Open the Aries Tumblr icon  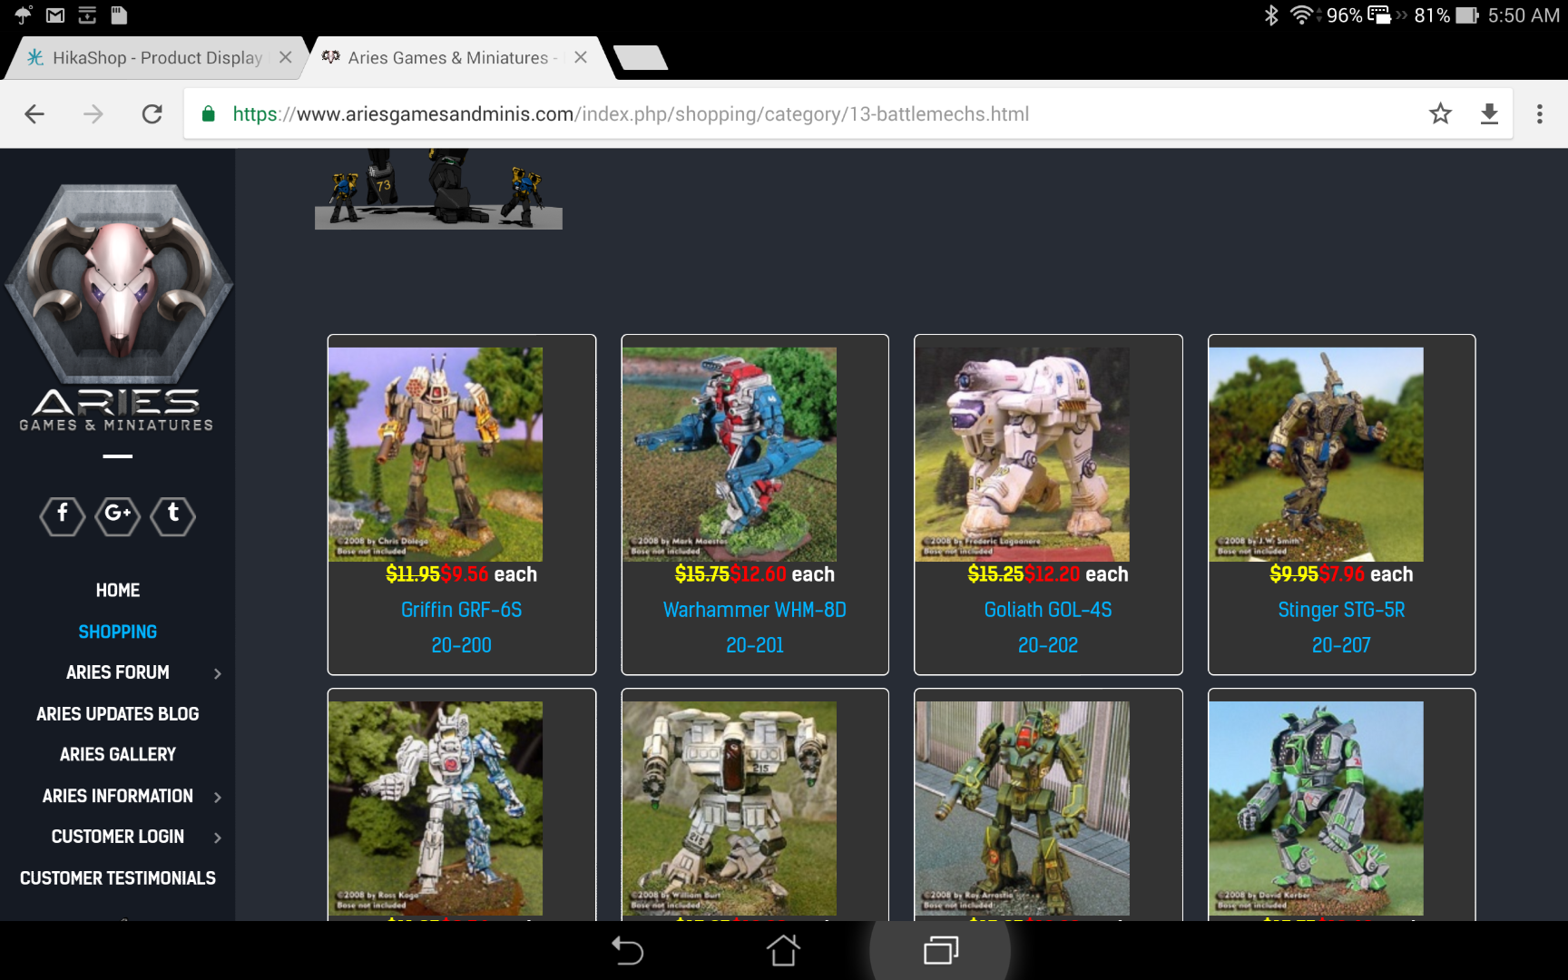pyautogui.click(x=173, y=515)
